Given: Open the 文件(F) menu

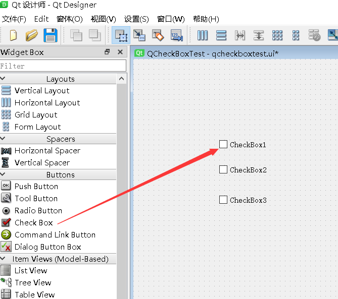Looking at the screenshot, I should pyautogui.click(x=14, y=19).
